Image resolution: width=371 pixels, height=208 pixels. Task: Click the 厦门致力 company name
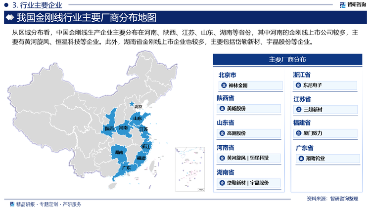tap(313, 133)
